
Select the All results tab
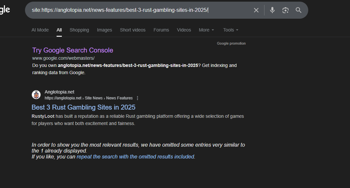[x=59, y=30]
